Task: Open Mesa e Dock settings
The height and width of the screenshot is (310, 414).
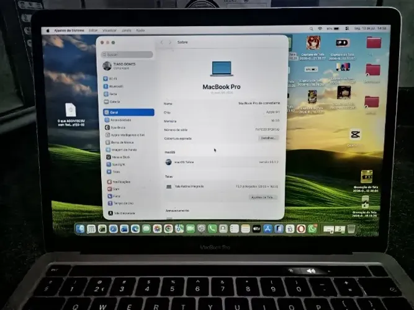Action: (x=119, y=157)
